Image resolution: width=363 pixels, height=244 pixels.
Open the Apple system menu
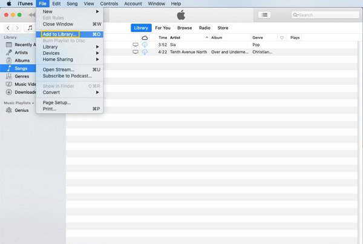[9, 4]
